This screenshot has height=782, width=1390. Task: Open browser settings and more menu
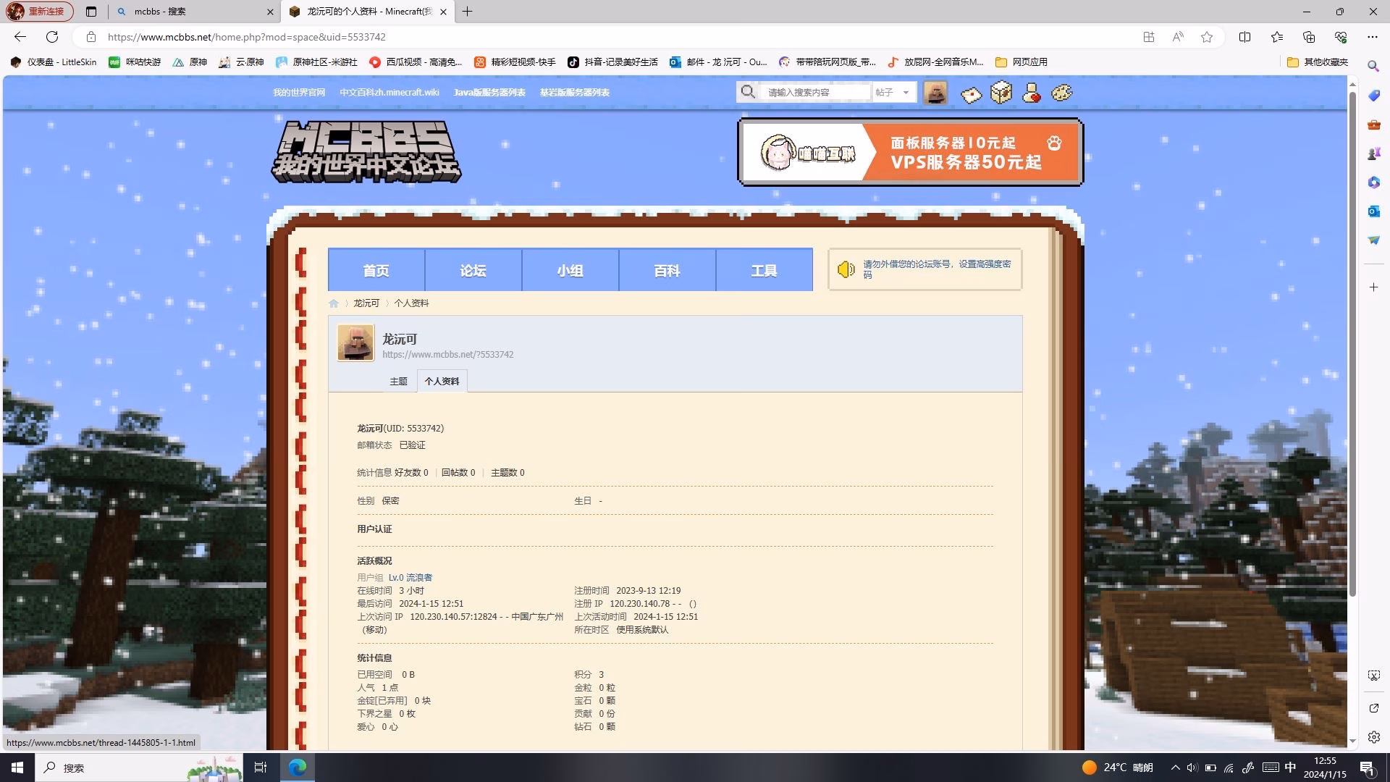(x=1373, y=37)
